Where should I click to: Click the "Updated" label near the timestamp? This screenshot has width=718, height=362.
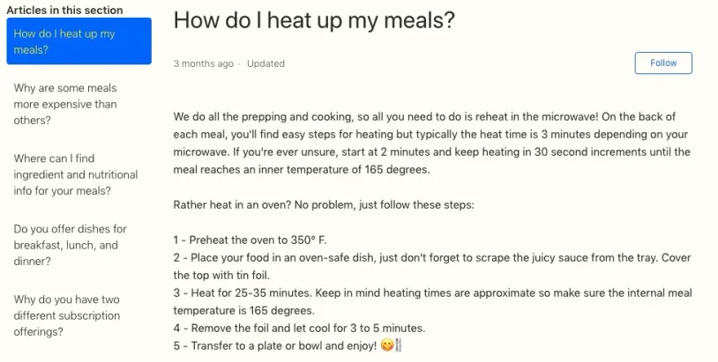point(266,63)
